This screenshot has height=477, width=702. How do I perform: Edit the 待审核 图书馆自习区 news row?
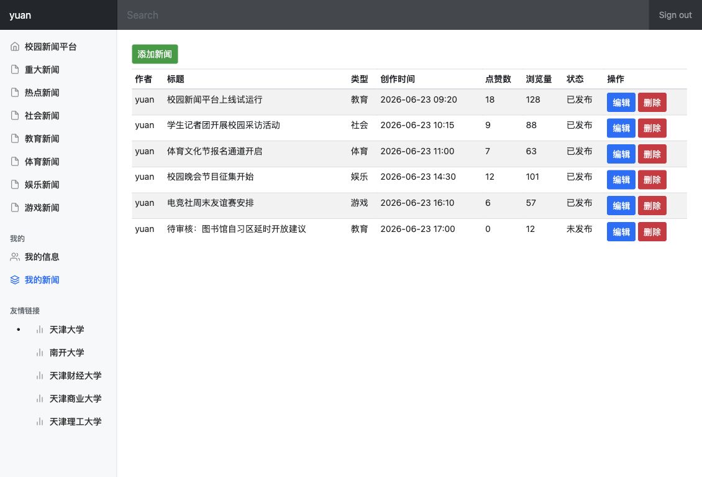click(621, 232)
